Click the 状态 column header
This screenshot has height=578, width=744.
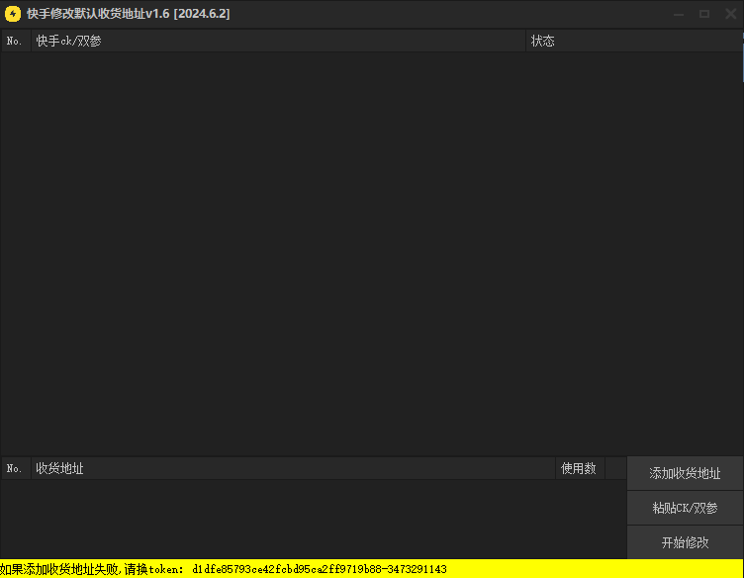coord(634,41)
